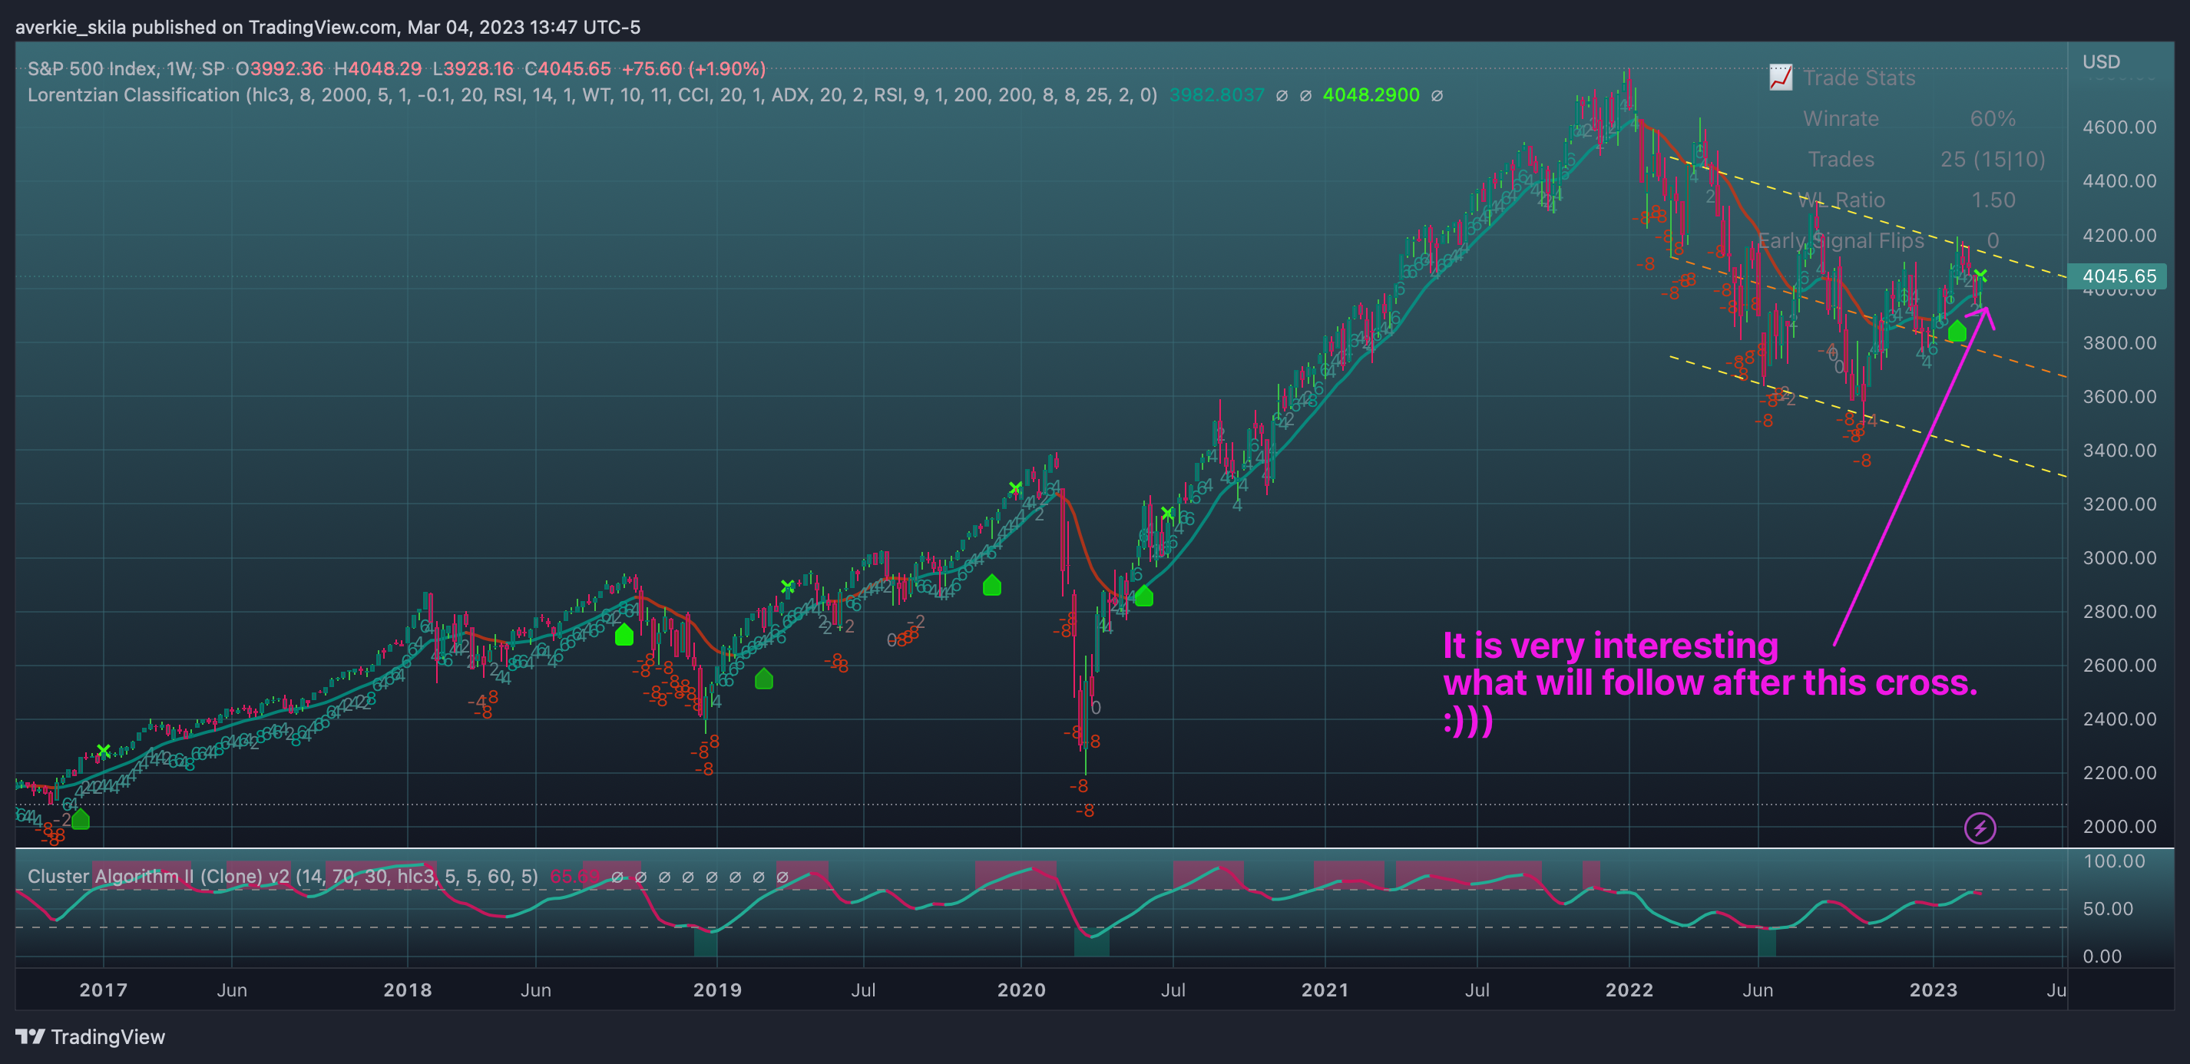Click the green buy label in mid 2020
The width and height of the screenshot is (2190, 1064).
coord(1144,596)
